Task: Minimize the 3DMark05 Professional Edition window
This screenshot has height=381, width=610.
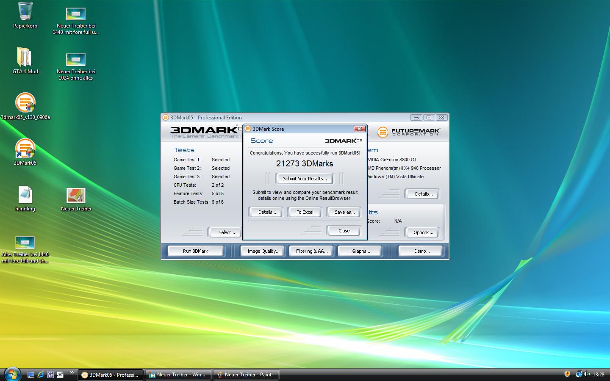Action: click(416, 118)
